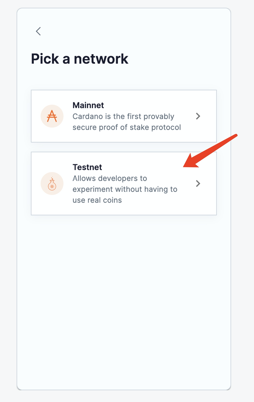The image size is (254, 402).
Task: Click "use real coins" text line
Action: tap(97, 200)
